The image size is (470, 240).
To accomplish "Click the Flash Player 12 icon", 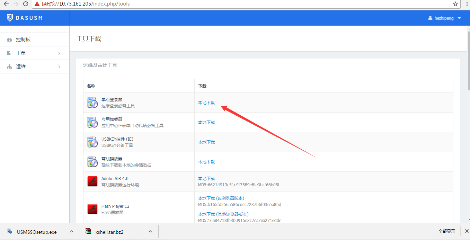I will tap(92, 209).
